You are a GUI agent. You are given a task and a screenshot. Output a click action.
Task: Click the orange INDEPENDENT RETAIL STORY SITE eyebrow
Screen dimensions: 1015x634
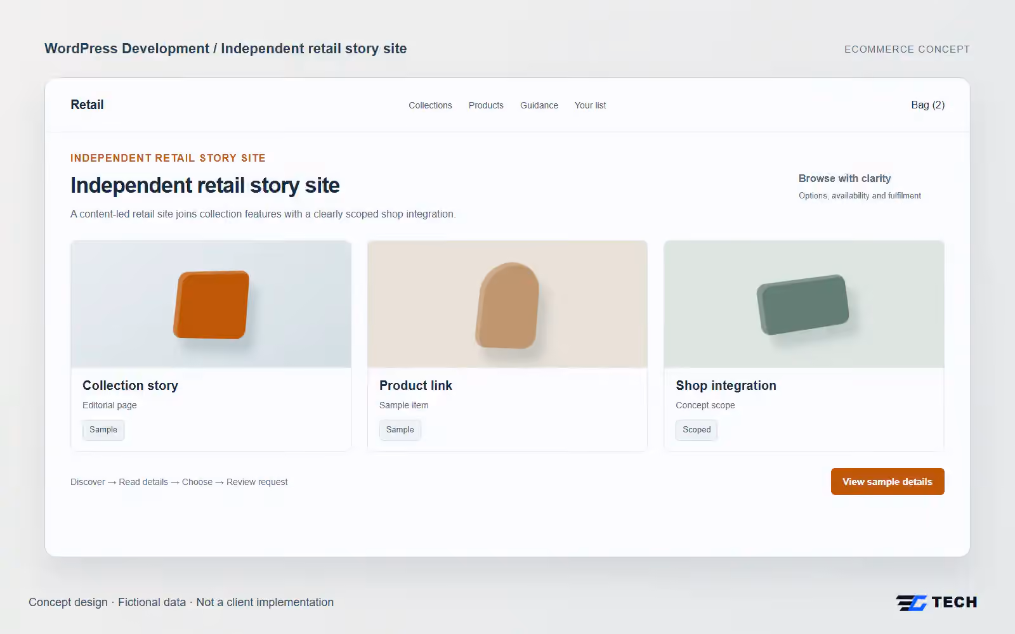168,158
